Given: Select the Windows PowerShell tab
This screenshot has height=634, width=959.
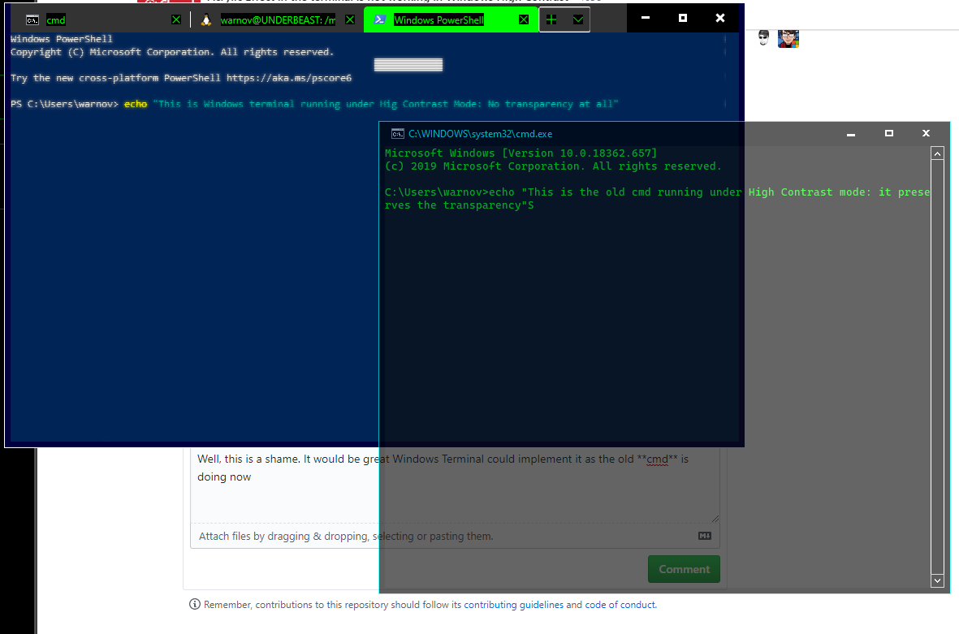Looking at the screenshot, I should pyautogui.click(x=450, y=20).
